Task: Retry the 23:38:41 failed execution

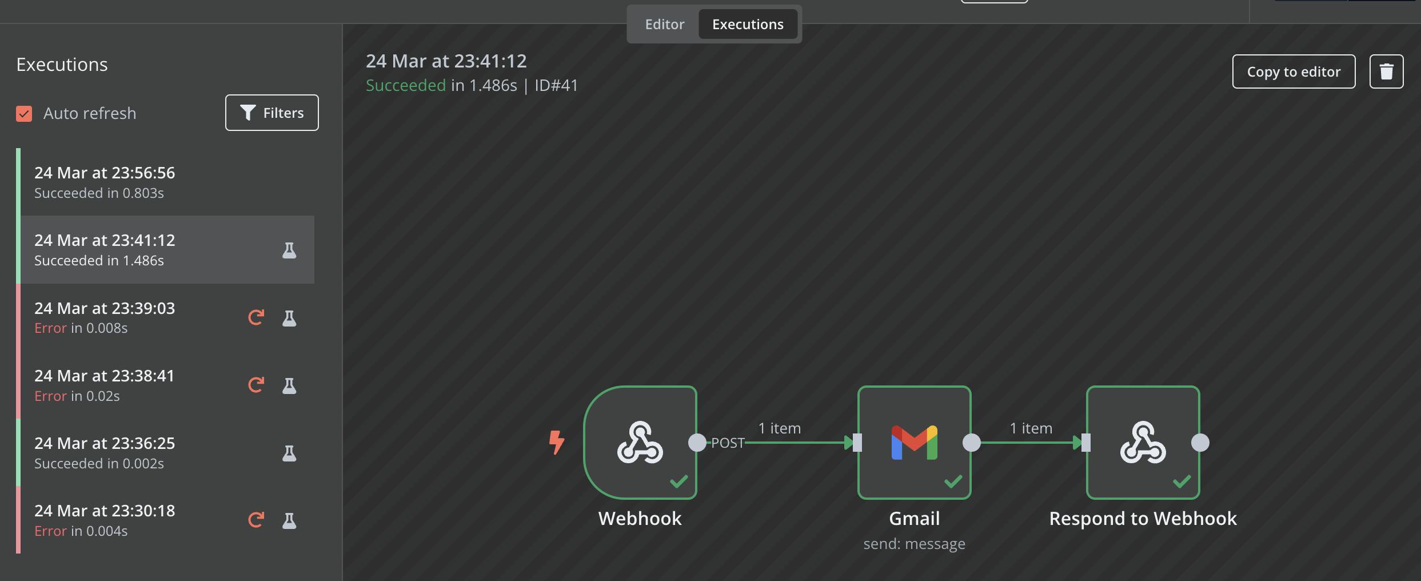Action: 256,385
